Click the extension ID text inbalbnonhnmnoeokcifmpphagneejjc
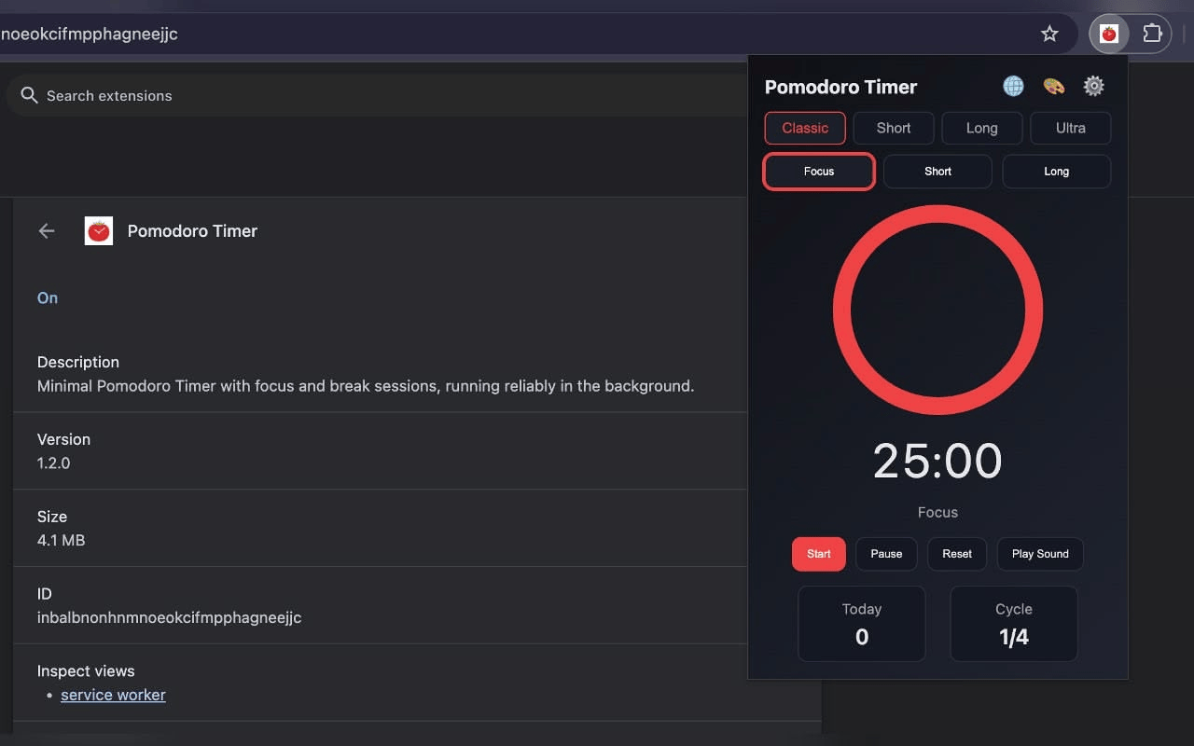 169,617
